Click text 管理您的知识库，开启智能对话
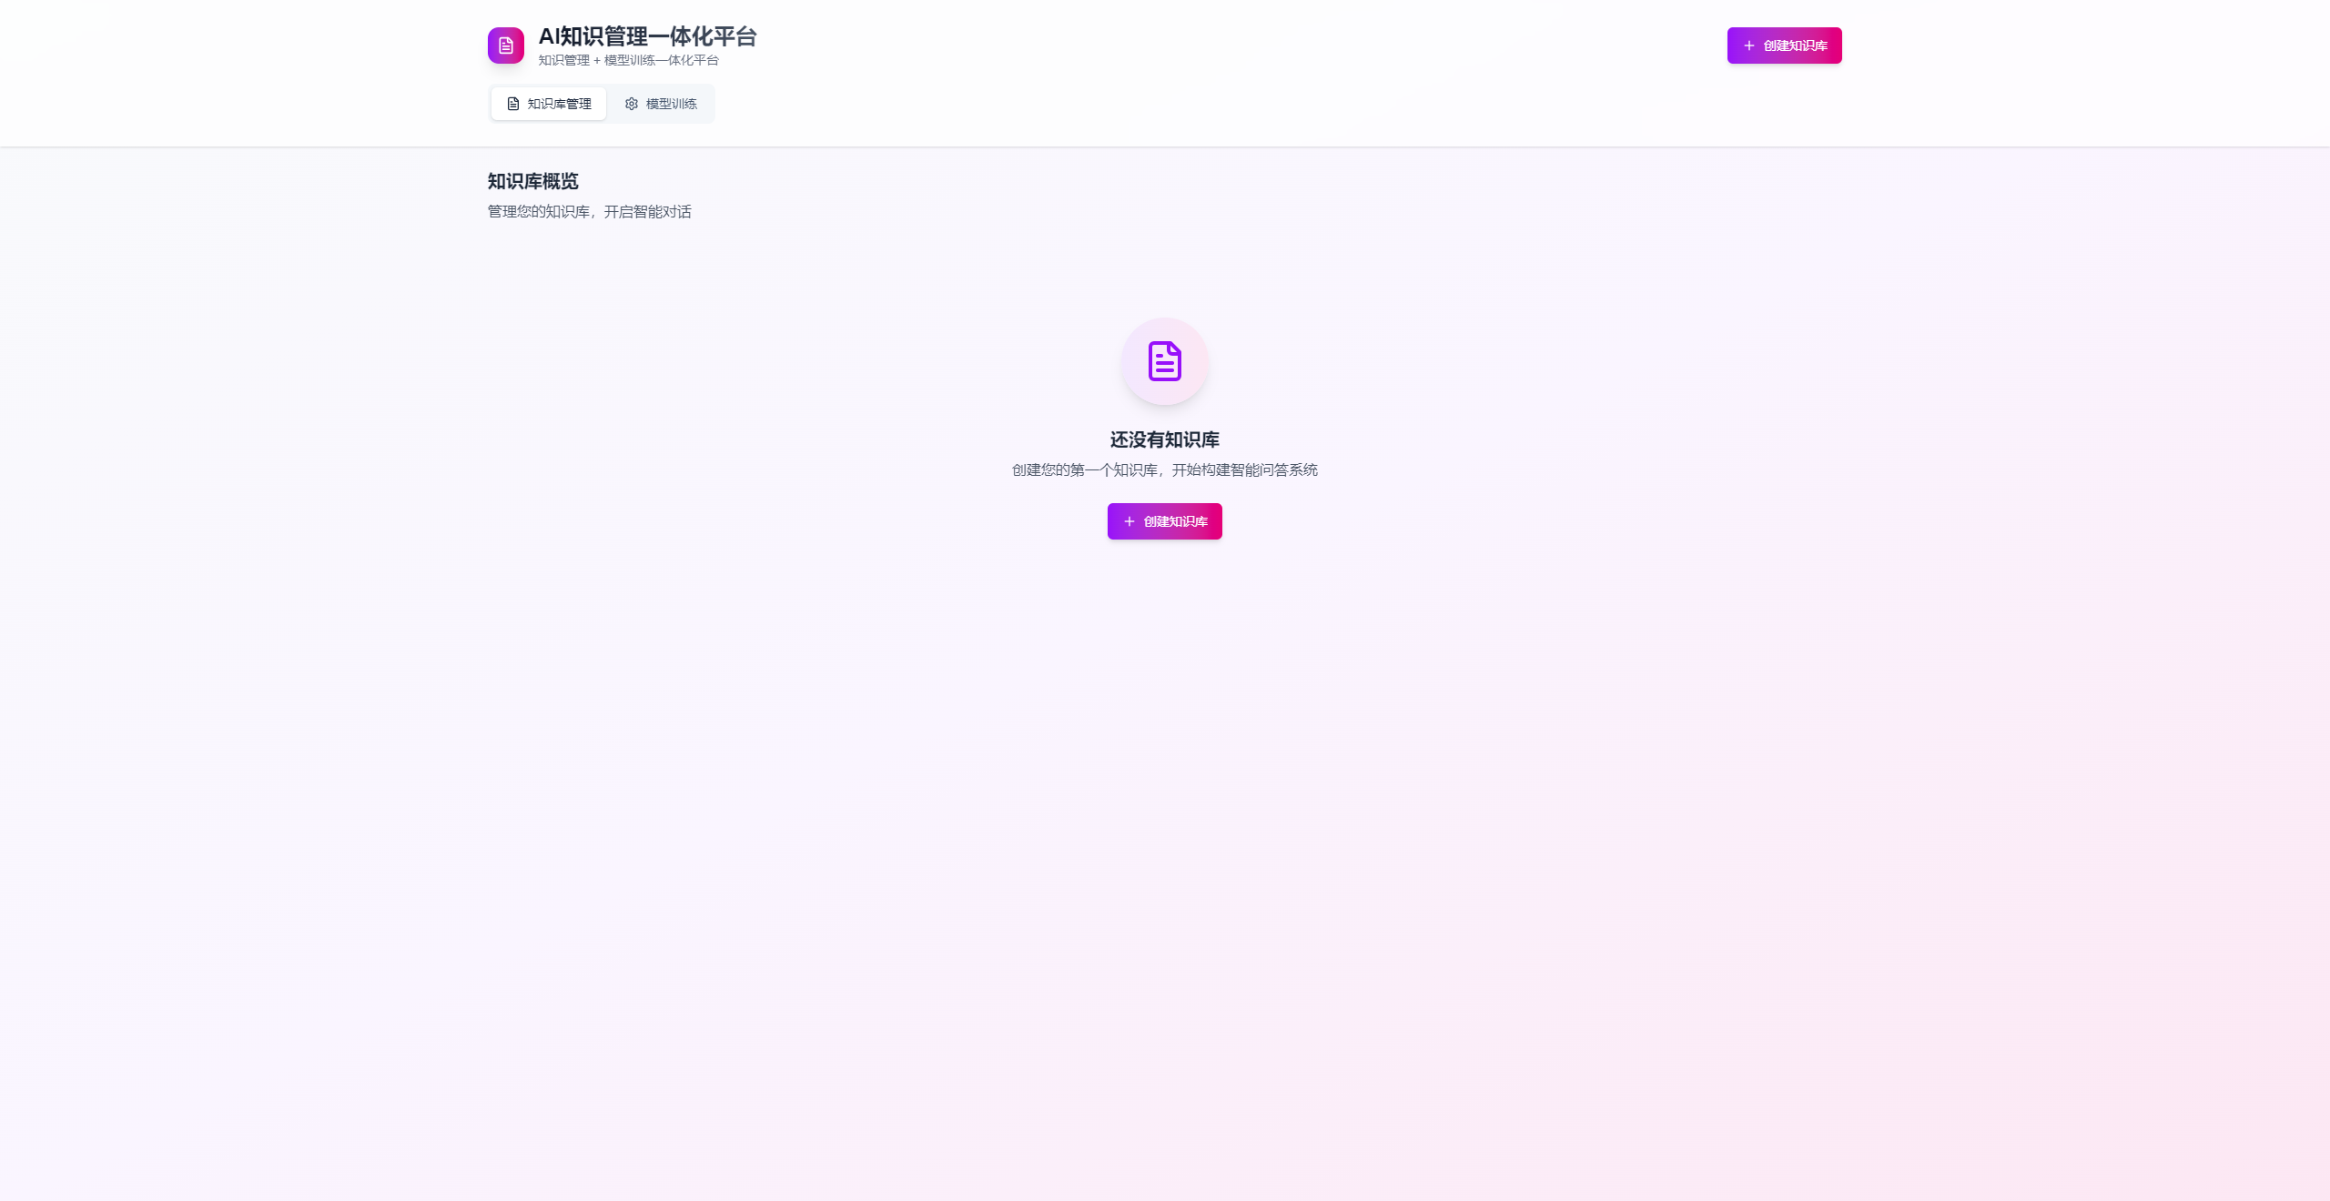The width and height of the screenshot is (2330, 1201). click(589, 212)
